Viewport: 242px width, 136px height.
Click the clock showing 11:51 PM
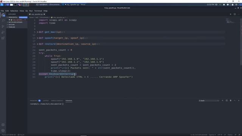tap(211, 5)
